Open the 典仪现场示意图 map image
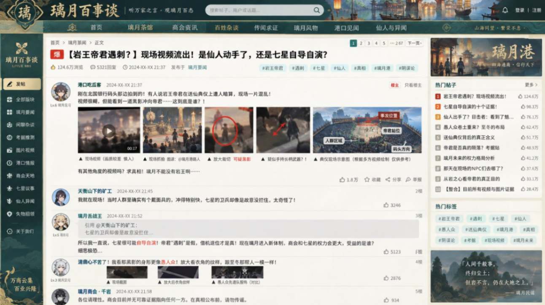This screenshot has width=545, height=305. pos(367,130)
